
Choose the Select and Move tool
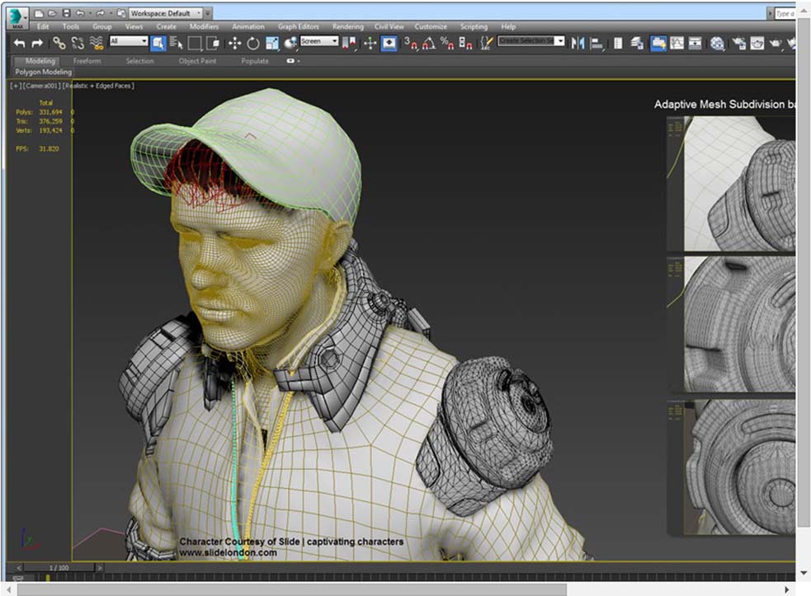pos(234,43)
